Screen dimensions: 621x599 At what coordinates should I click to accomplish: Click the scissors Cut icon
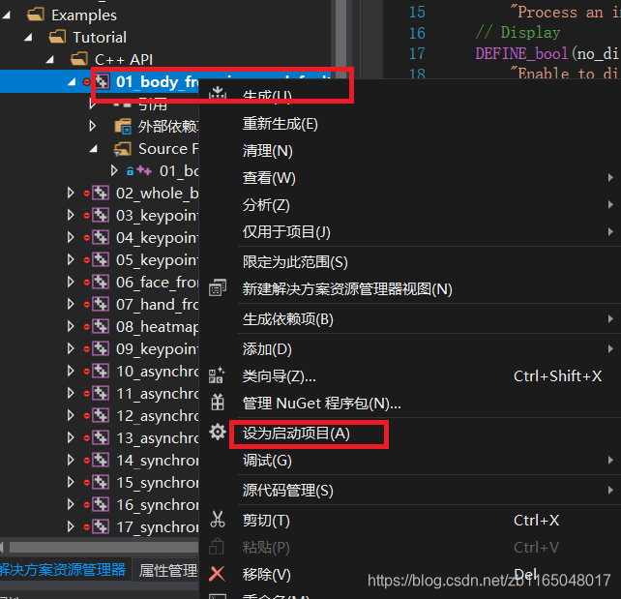218,519
